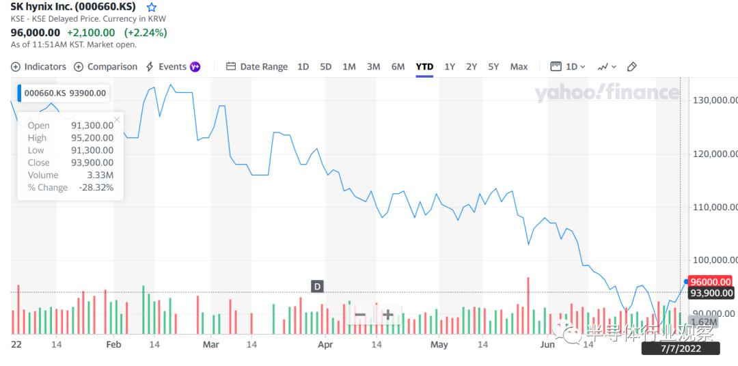Click the D dividend event marker

[317, 286]
